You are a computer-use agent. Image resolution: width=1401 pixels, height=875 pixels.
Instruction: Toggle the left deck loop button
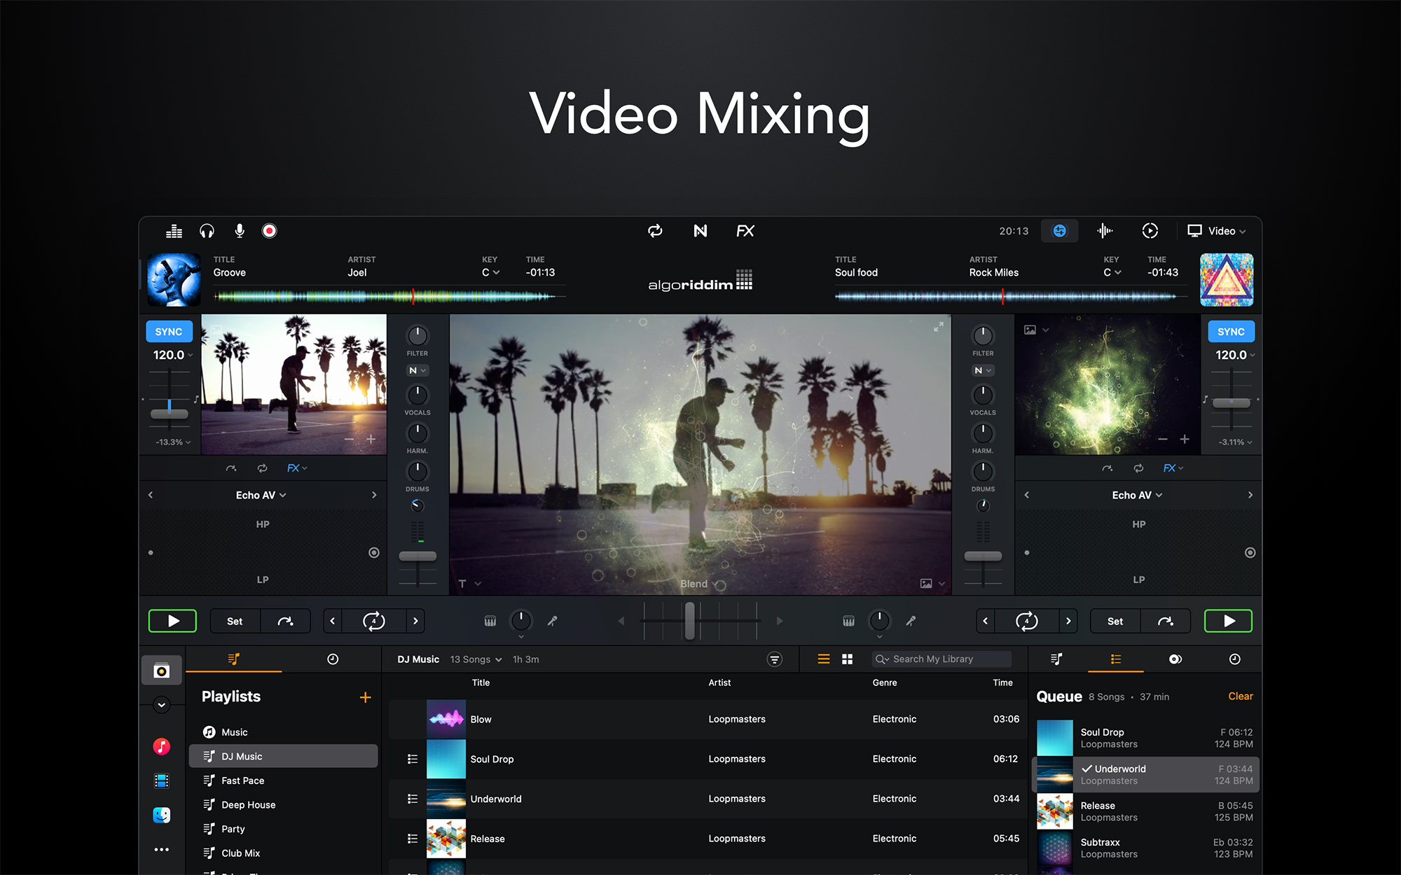(373, 621)
